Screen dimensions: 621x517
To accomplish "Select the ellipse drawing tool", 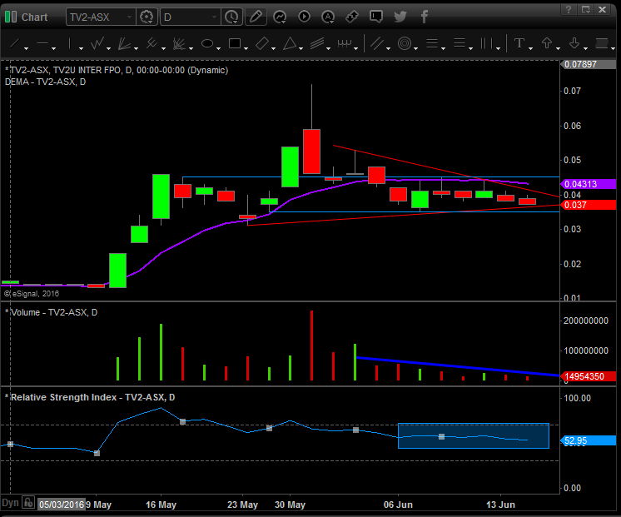I will (x=207, y=43).
